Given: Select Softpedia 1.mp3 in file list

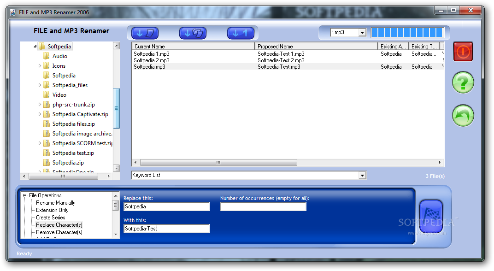Looking at the screenshot, I should (152, 54).
